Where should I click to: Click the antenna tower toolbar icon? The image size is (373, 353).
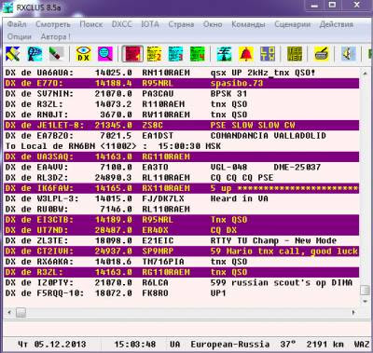tap(225, 54)
